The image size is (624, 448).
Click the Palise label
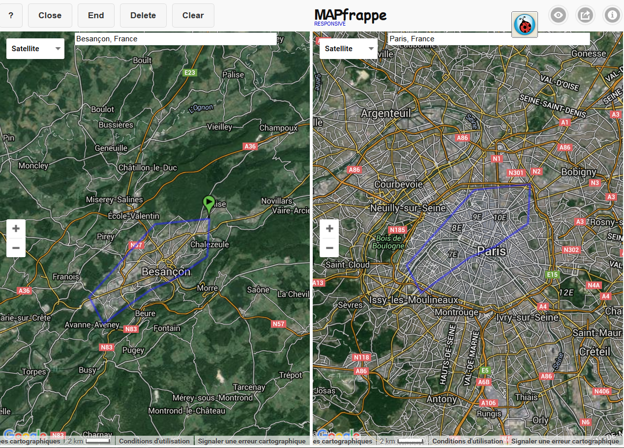click(x=233, y=75)
